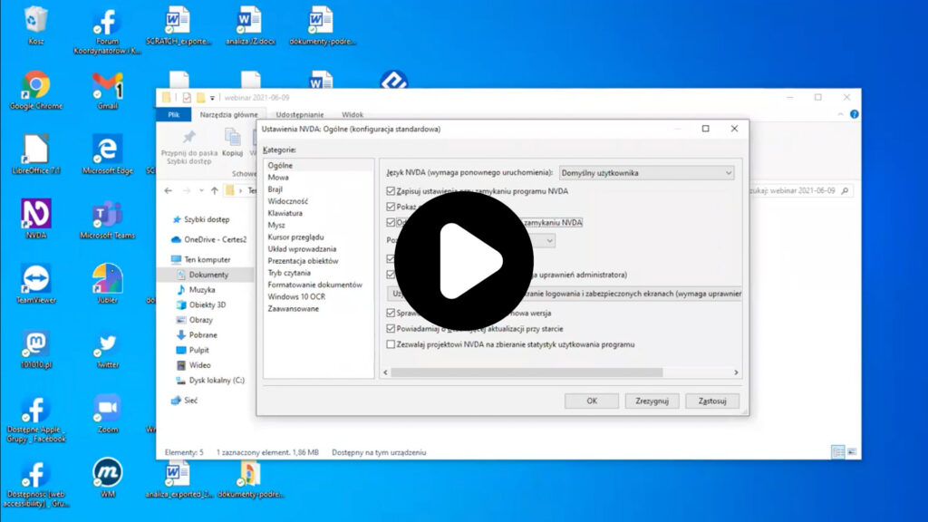928x522 pixels.
Task: Select the TeamViewer desktop icon
Action: click(x=36, y=284)
